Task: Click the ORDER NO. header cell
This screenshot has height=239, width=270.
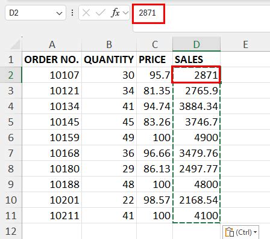Action: coord(52,59)
